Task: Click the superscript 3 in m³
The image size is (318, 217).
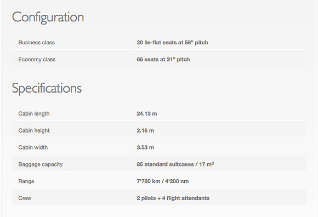Action: pos(213,163)
